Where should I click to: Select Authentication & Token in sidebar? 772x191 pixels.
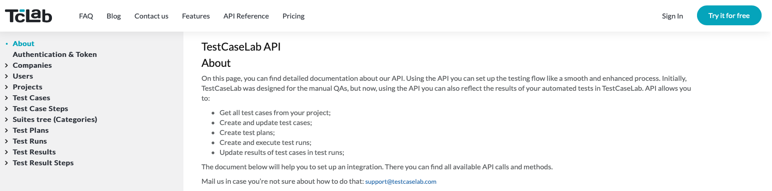(x=55, y=55)
